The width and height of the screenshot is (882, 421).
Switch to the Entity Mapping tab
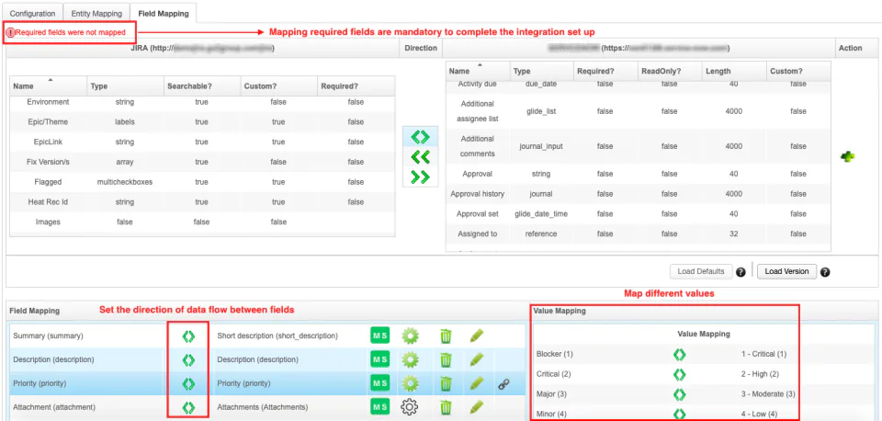96,14
